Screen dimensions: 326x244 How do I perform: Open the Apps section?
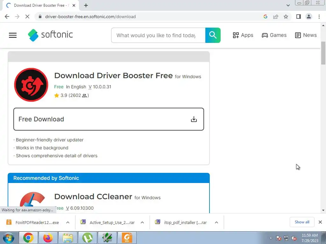click(x=243, y=35)
